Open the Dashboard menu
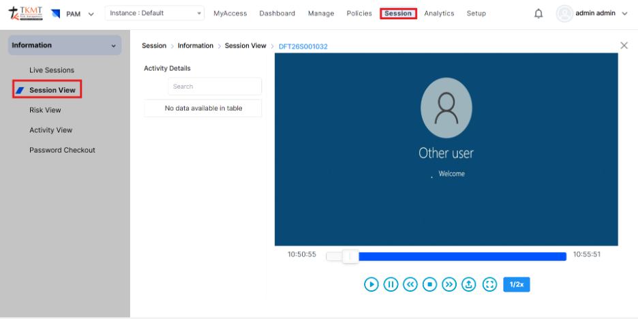 coord(277,14)
